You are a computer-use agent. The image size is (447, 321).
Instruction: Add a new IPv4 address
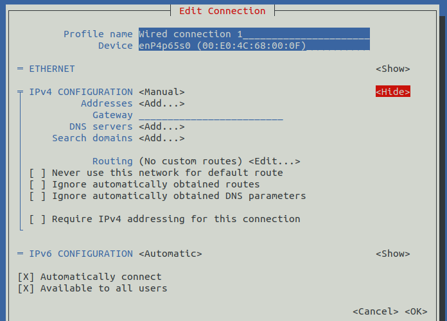point(161,103)
